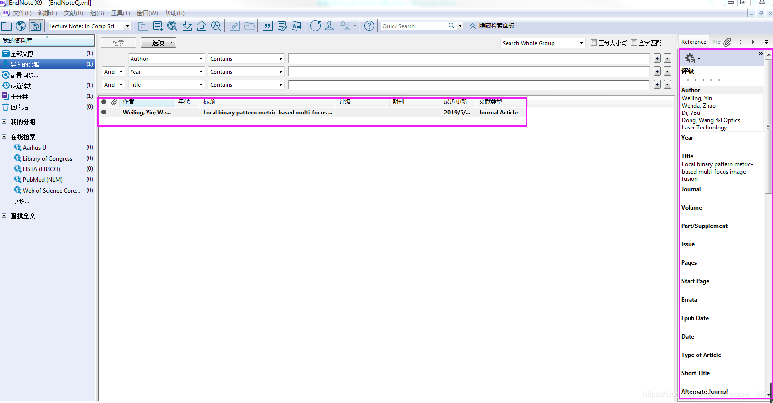
Task: Click the Export up-arrow icon
Action: click(202, 26)
